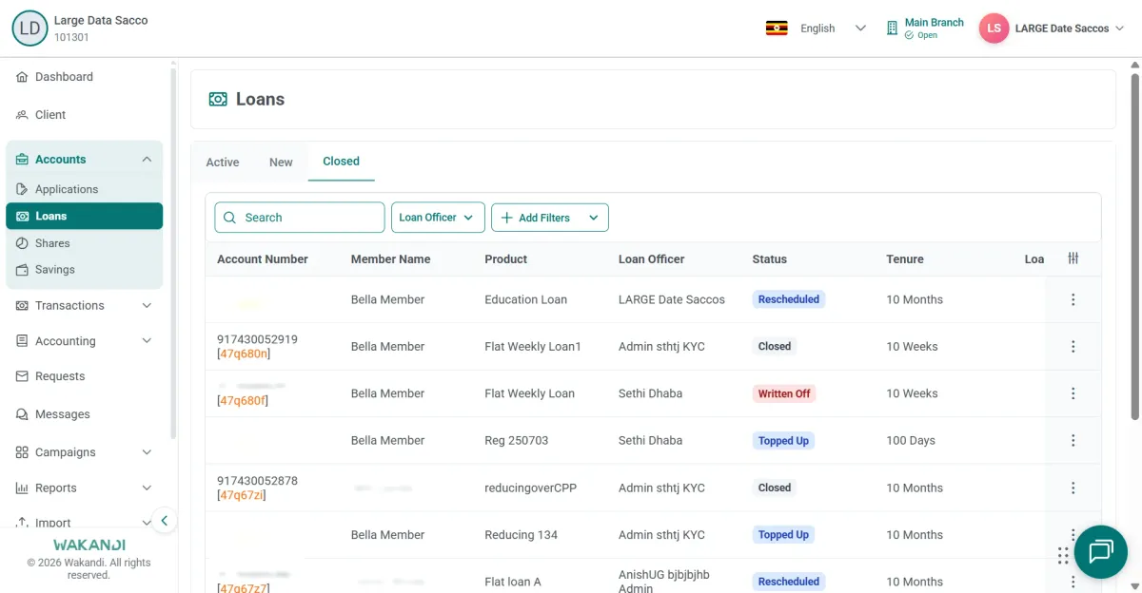Select the Closed loans tab
Viewport: 1142px width, 593px height.
tap(341, 162)
